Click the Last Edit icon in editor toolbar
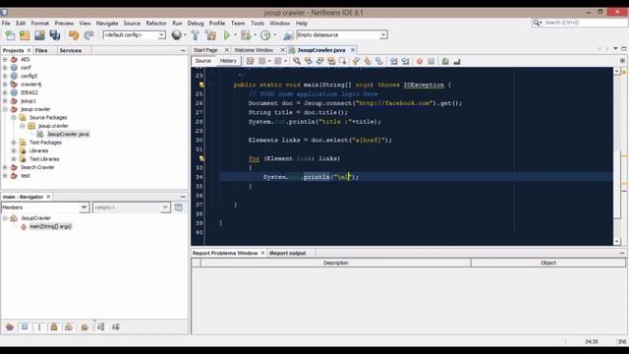Screen dimensions: 629x354 pyautogui.click(x=251, y=61)
